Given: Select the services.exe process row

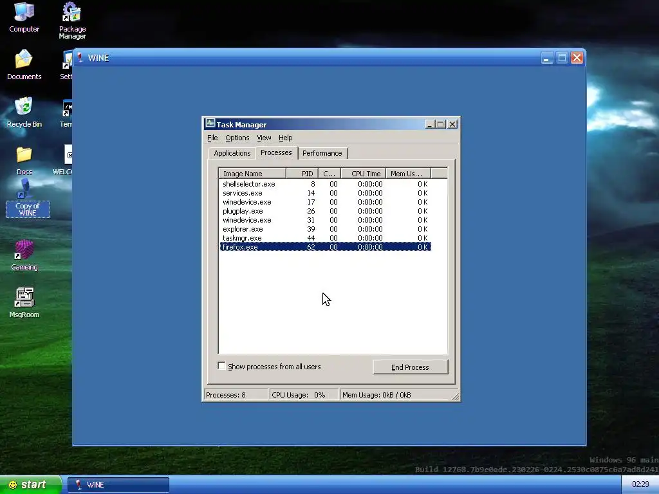Looking at the screenshot, I should (x=325, y=193).
